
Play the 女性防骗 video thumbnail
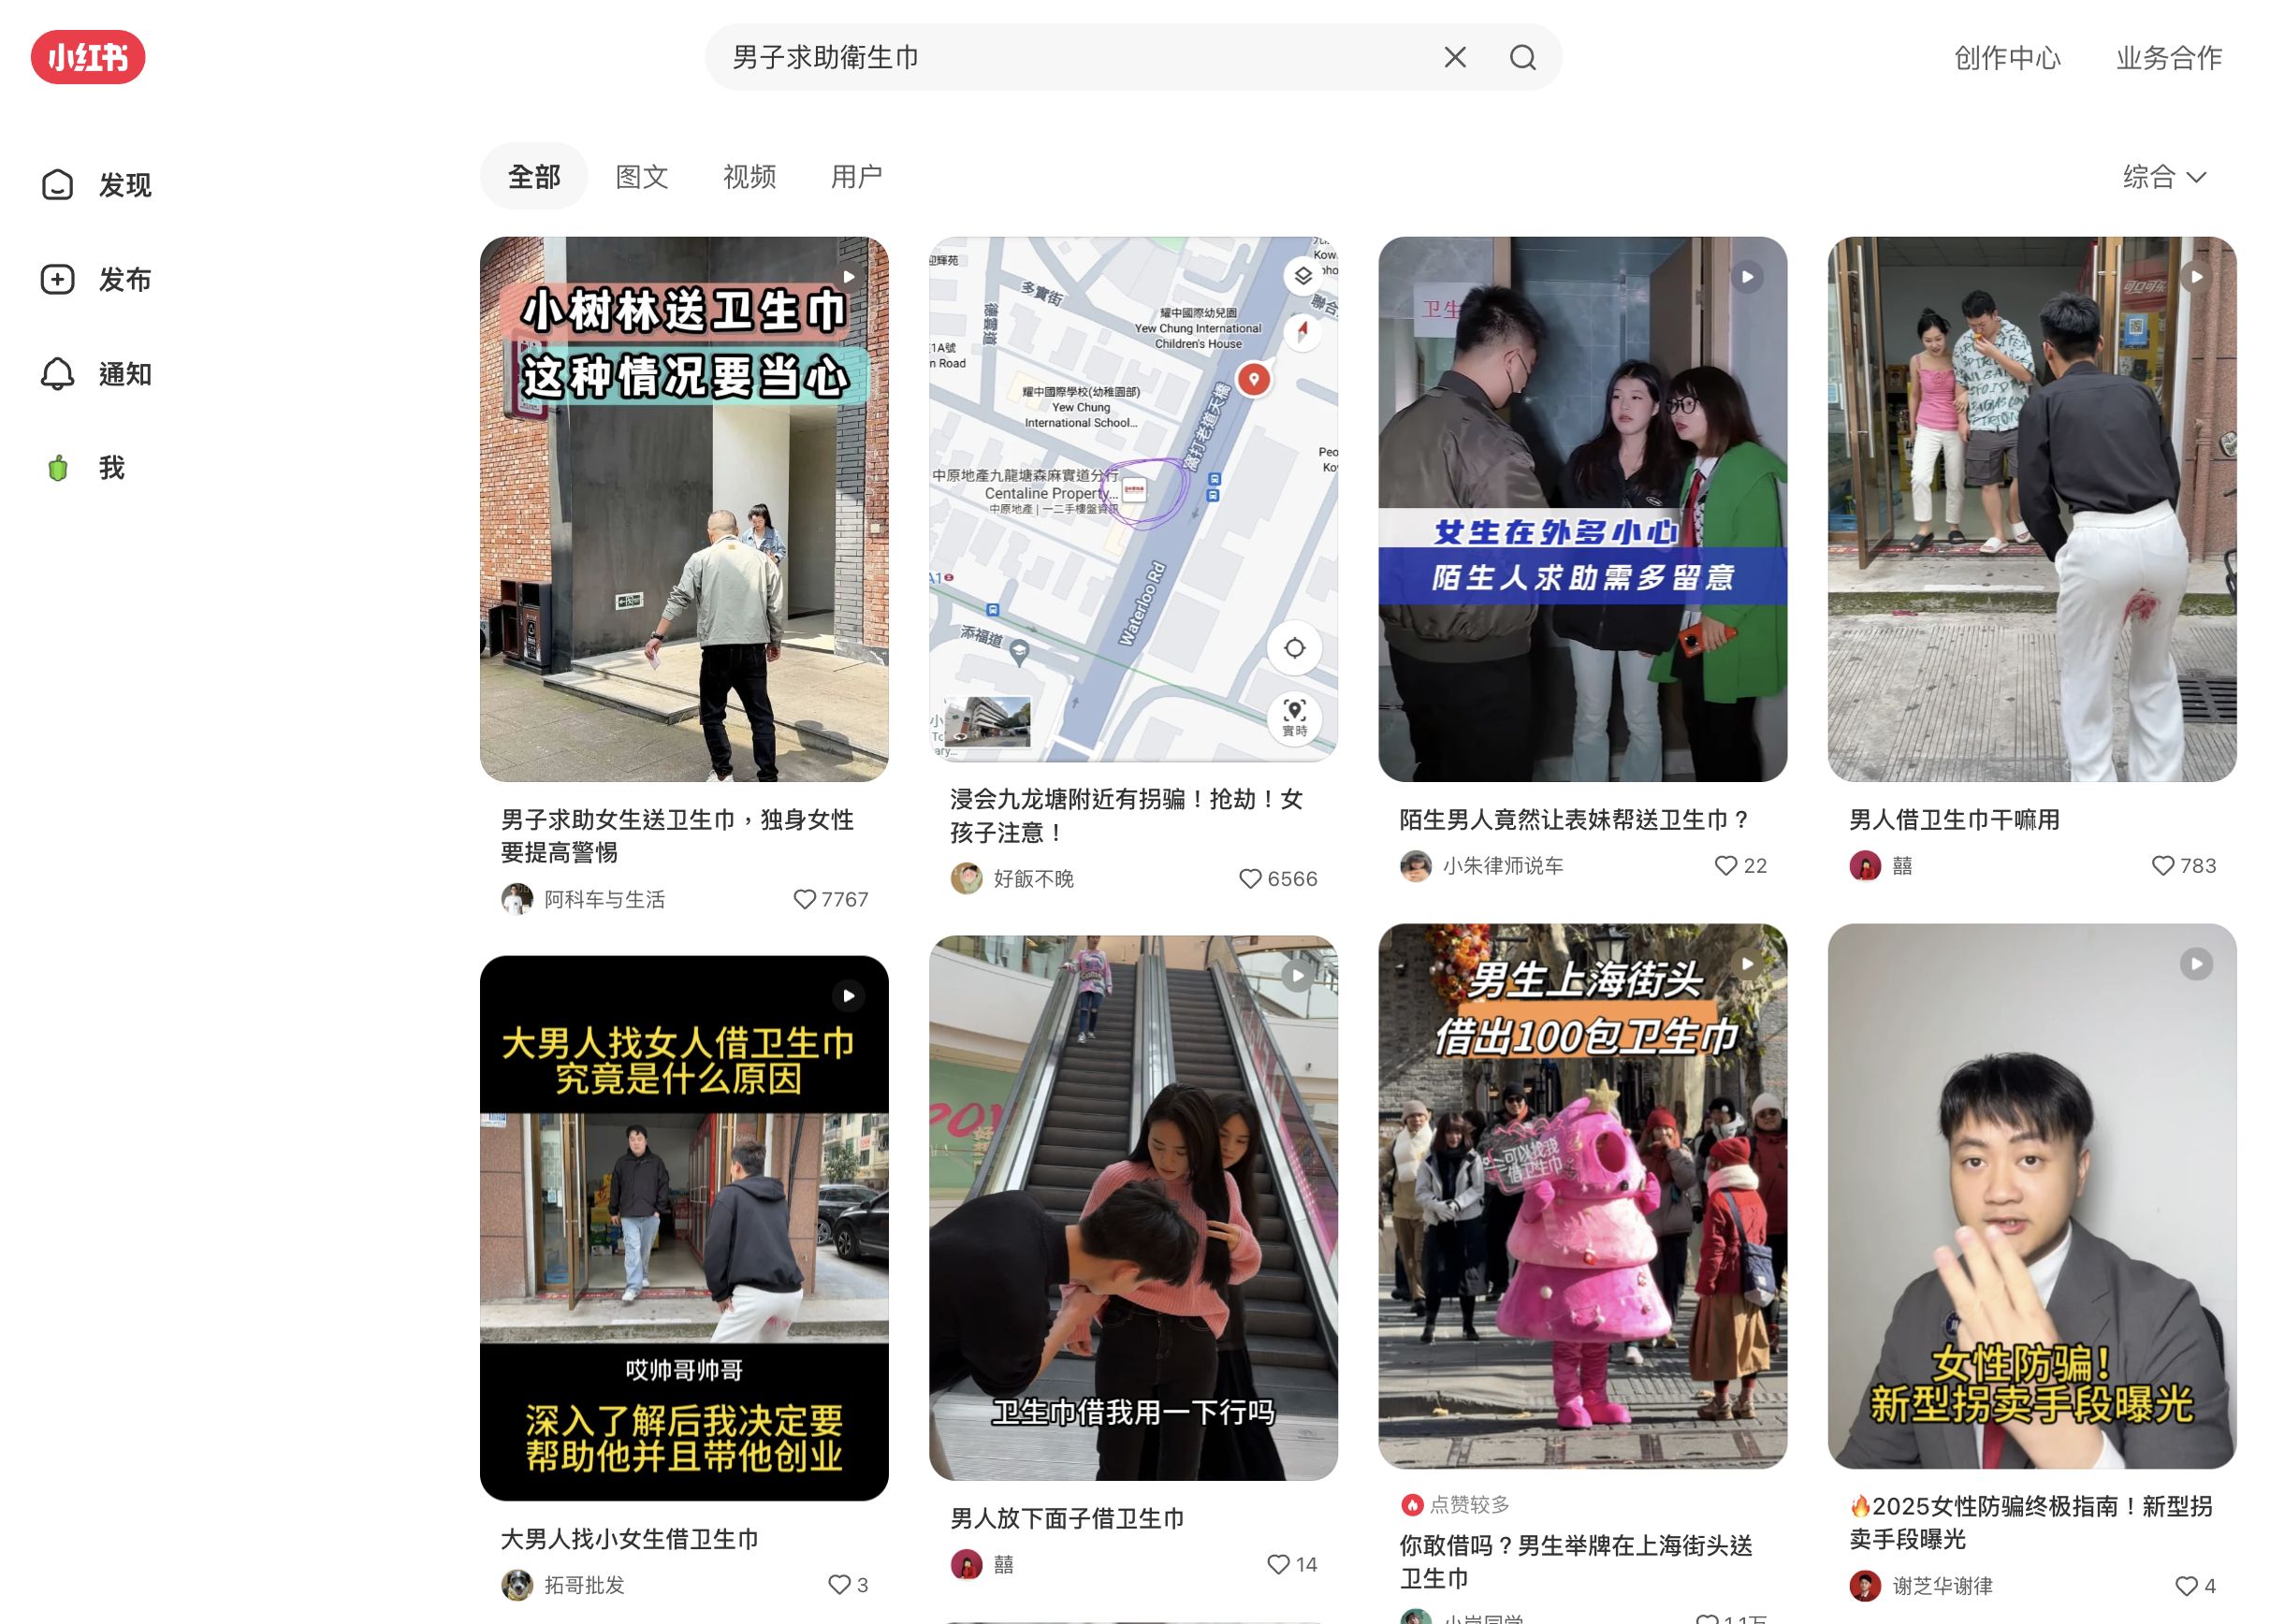click(2031, 1195)
